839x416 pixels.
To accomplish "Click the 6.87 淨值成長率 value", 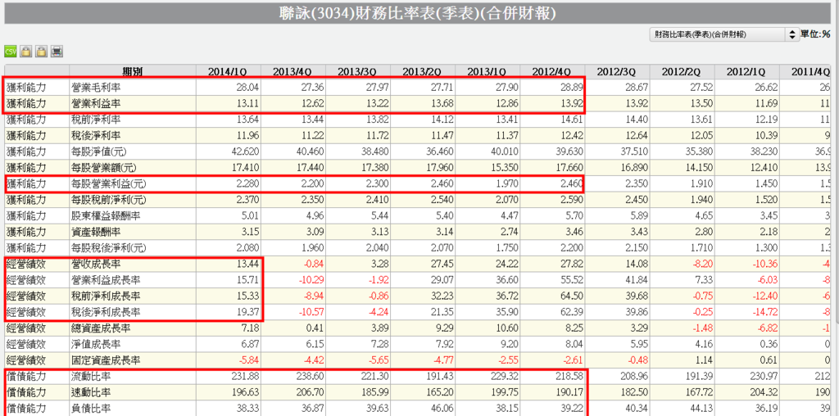I will [251, 345].
